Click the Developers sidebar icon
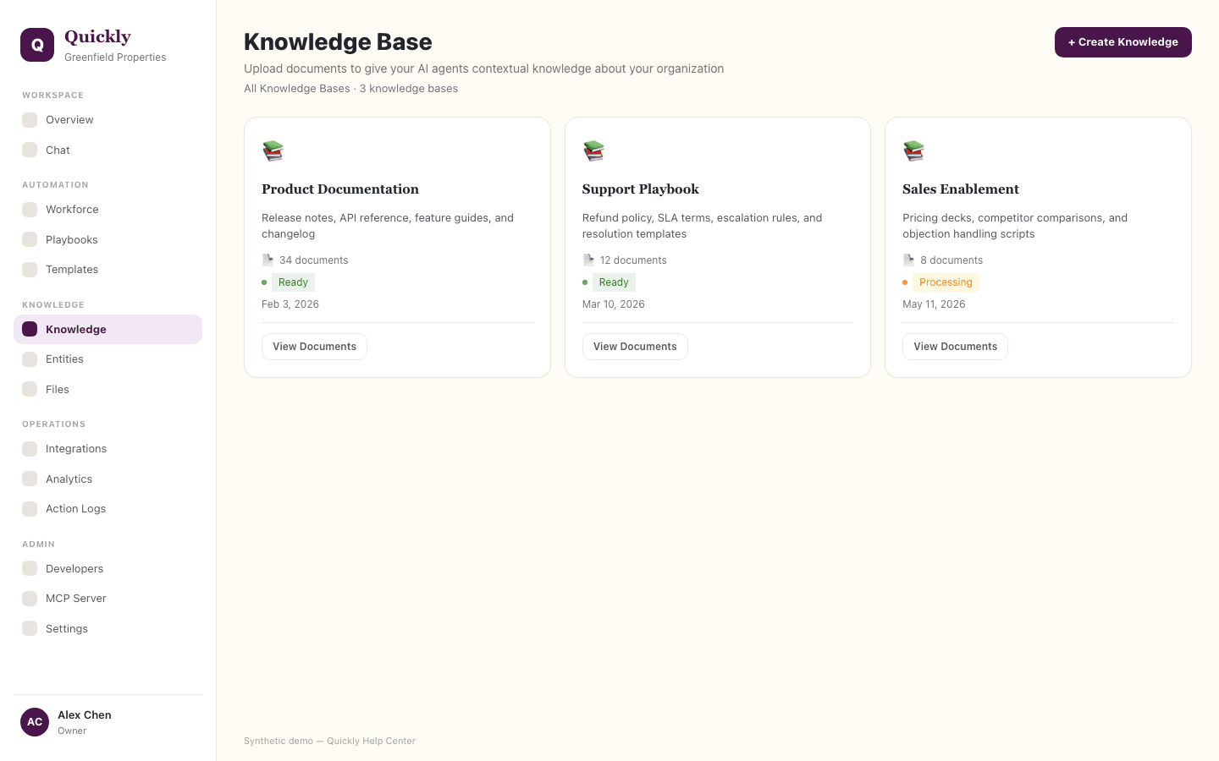1219x761 pixels. tap(30, 568)
